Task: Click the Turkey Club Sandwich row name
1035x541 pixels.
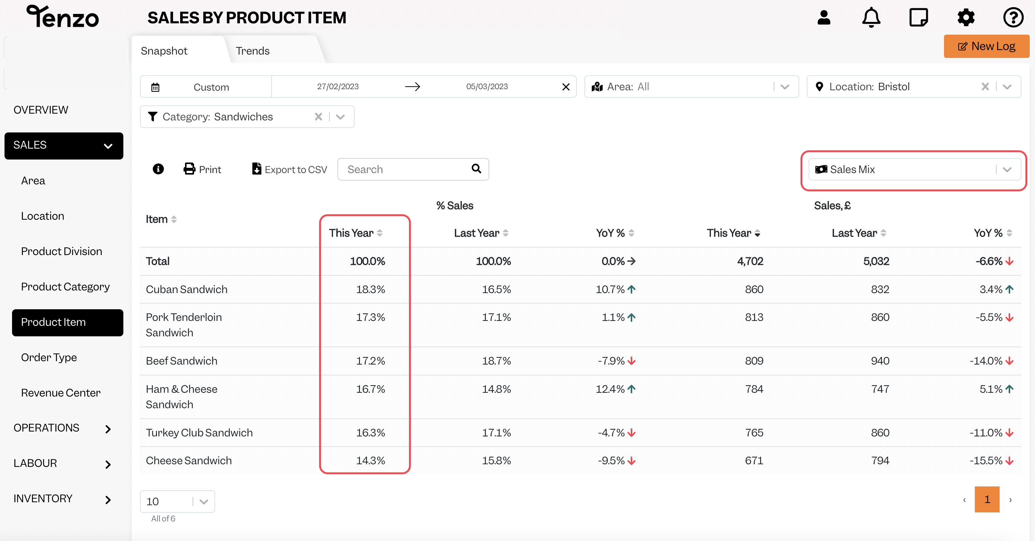Action: tap(199, 433)
